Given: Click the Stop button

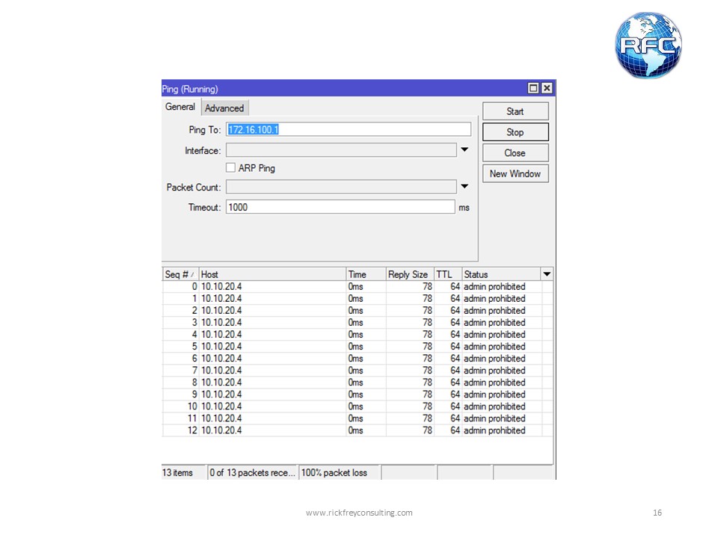Looking at the screenshot, I should coord(515,132).
